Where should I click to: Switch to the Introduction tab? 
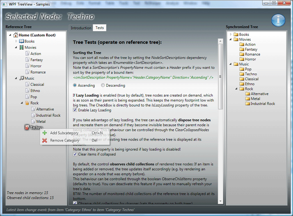click(x=81, y=28)
